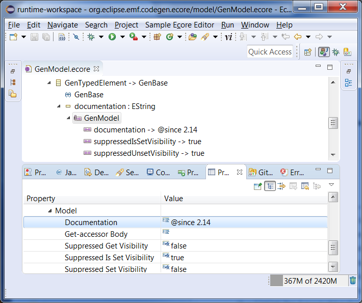The height and width of the screenshot is (303, 362).
Task: Open the Navigate menu
Action: coord(63,25)
